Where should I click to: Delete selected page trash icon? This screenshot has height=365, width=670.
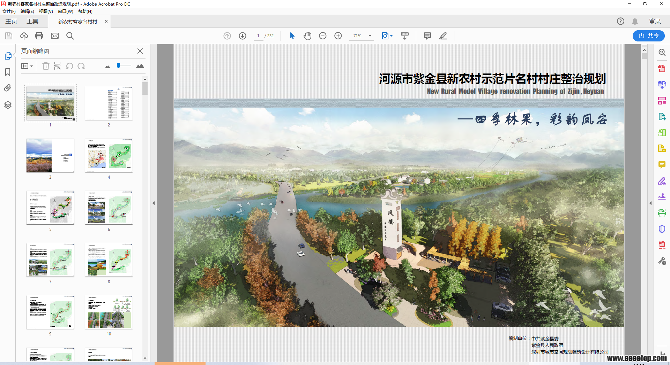(46, 66)
